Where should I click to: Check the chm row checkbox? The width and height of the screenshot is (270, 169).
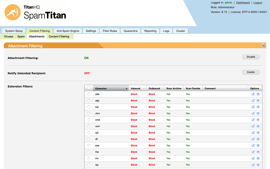(89, 113)
